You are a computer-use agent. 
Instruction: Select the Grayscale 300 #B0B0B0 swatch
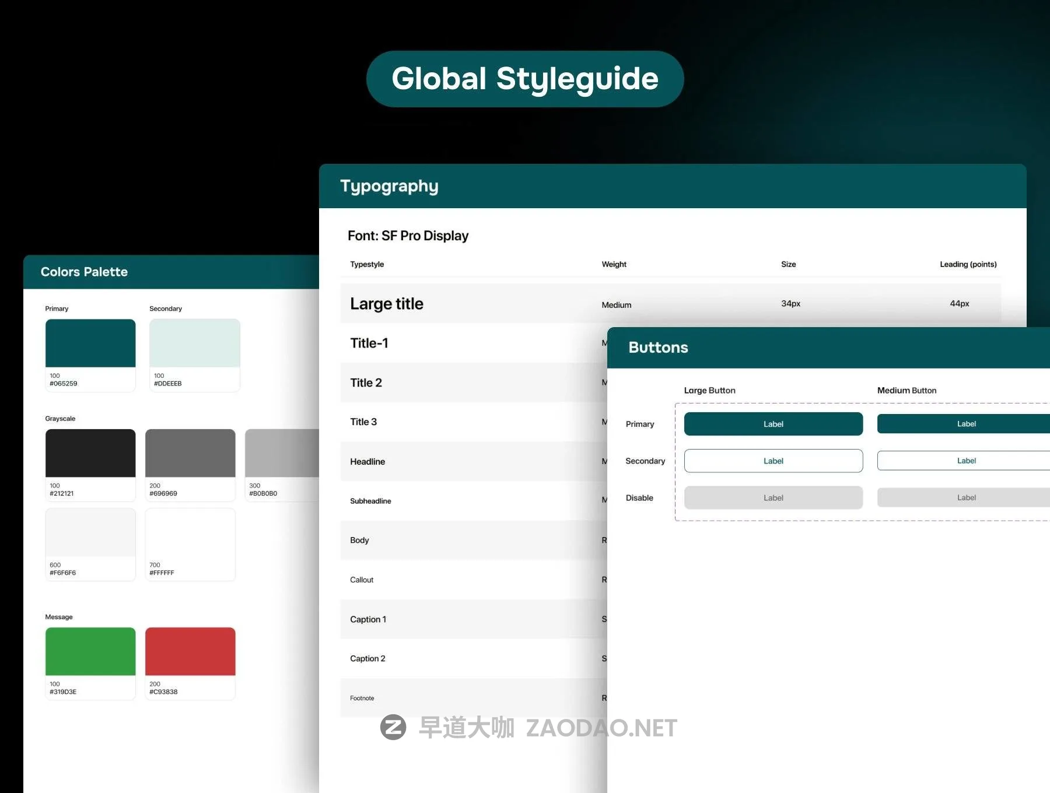[x=282, y=453]
